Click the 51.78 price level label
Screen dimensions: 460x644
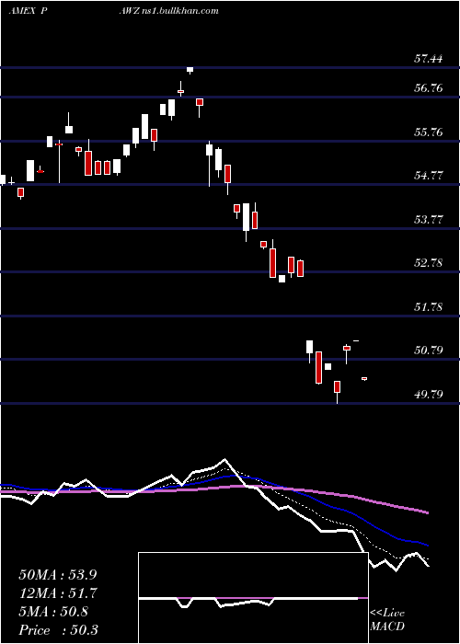[428, 307]
